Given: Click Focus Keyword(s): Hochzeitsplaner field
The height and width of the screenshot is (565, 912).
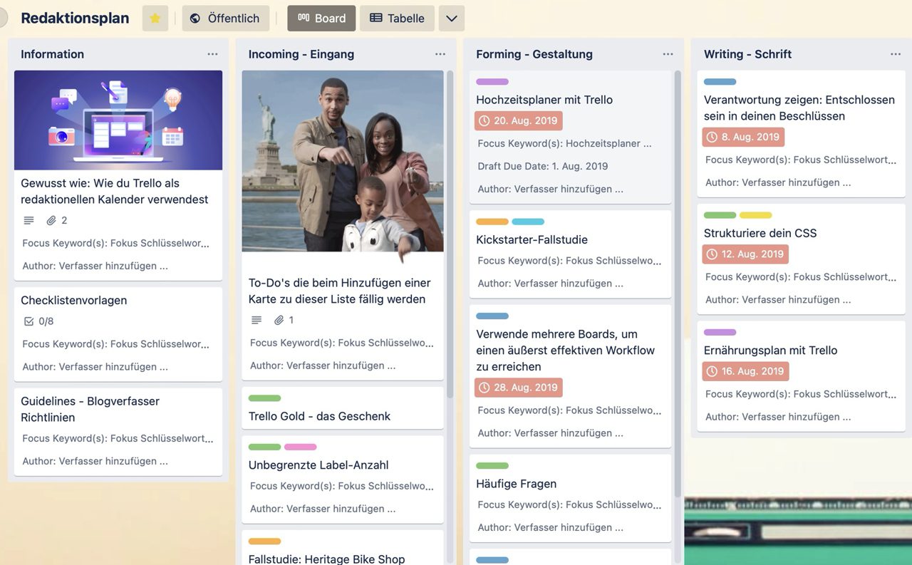Looking at the screenshot, I should tap(564, 143).
